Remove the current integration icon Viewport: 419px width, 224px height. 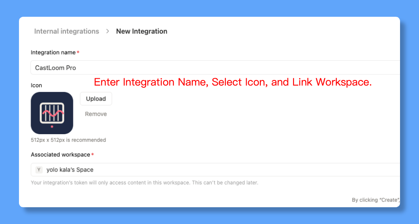pyautogui.click(x=96, y=114)
